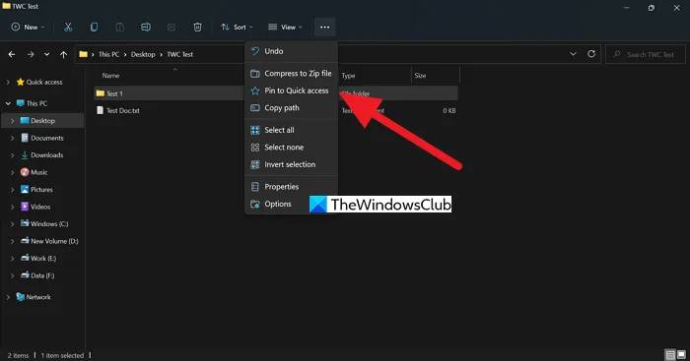Sort by the Type column header
This screenshot has height=361, width=690.
(x=349, y=76)
